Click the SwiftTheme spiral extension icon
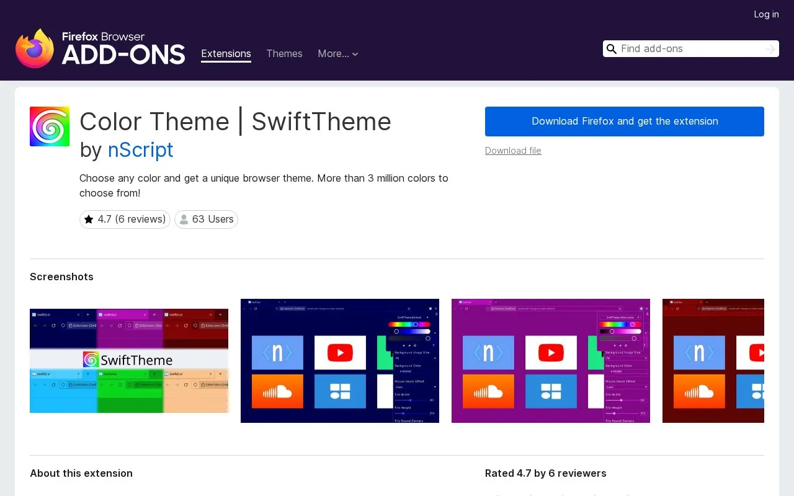The width and height of the screenshot is (794, 496). pos(50,126)
